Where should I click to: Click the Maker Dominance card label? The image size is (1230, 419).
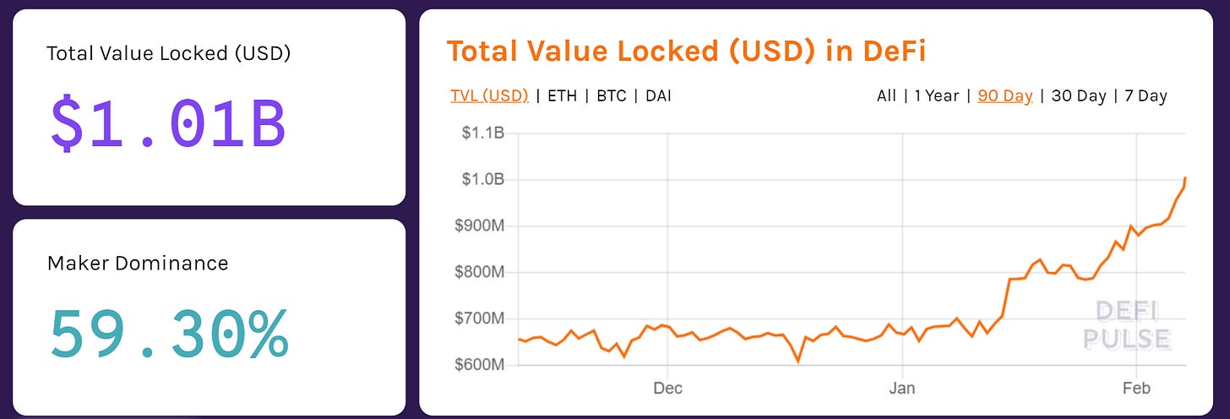pyautogui.click(x=138, y=263)
